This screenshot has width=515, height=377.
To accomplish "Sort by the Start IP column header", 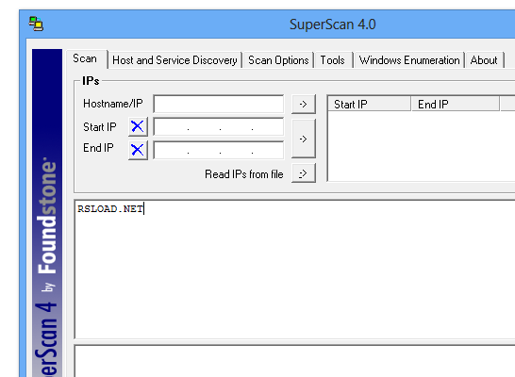I will pyautogui.click(x=370, y=104).
